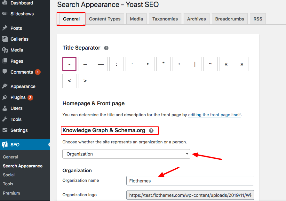286x201 pixels.
Task: Switch to the Content Types tab
Action: click(105, 19)
